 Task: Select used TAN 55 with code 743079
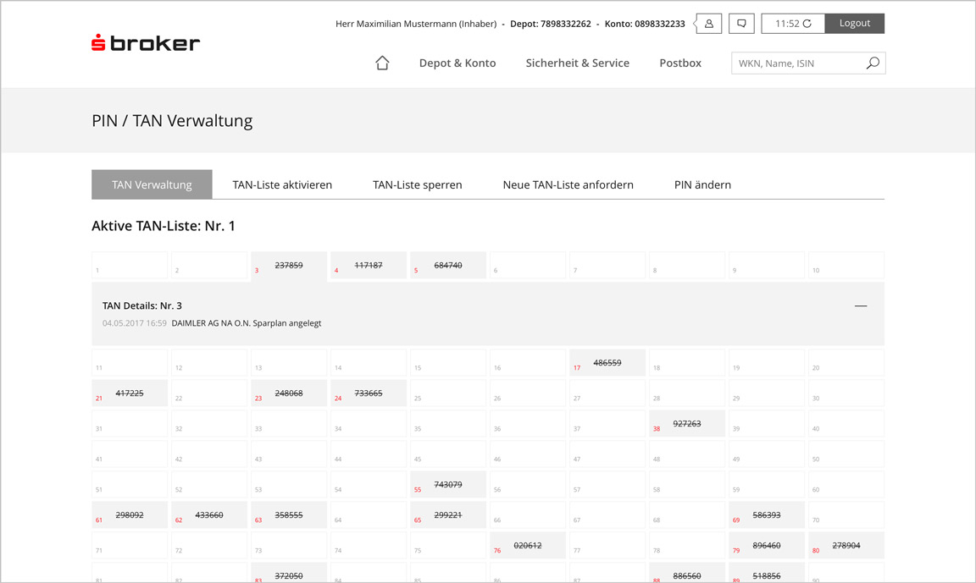click(x=448, y=485)
